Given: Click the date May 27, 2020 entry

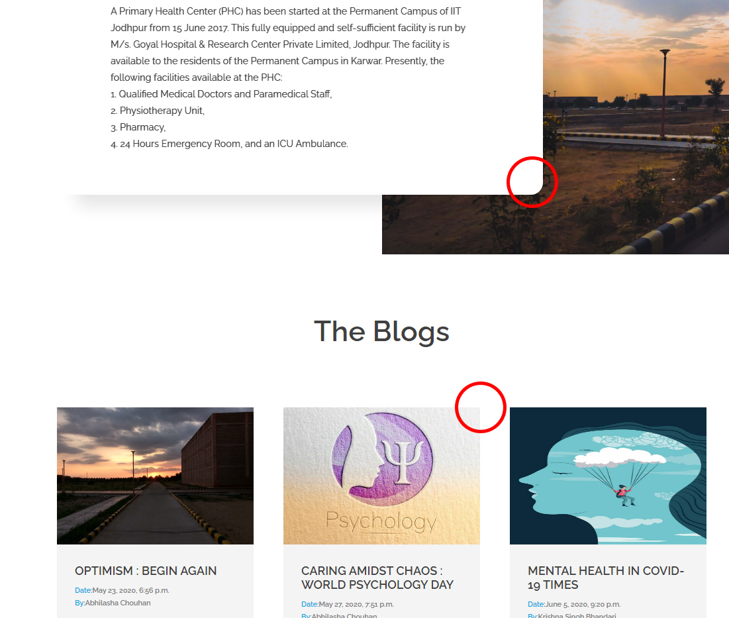Looking at the screenshot, I should tap(348, 604).
